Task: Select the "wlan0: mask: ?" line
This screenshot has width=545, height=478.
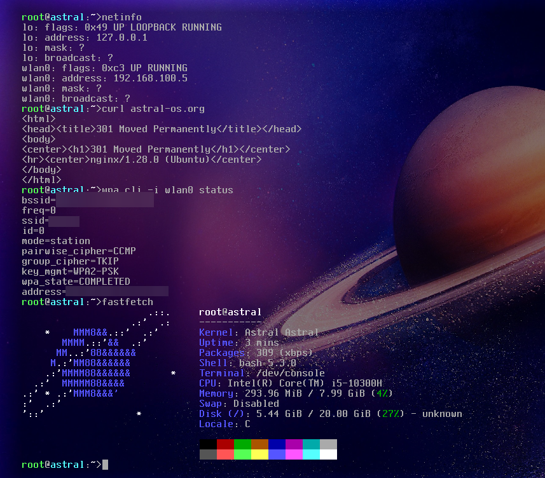Action: 62,88
